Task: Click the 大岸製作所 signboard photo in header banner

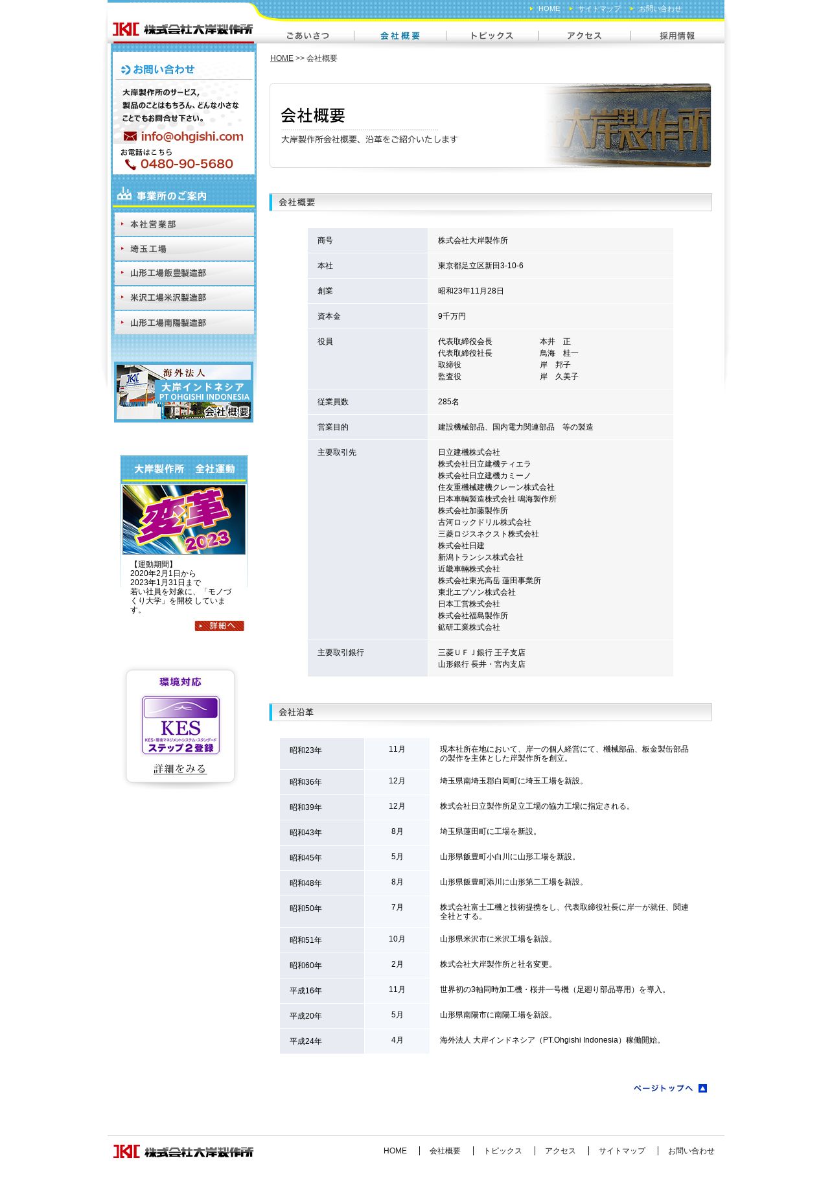Action: [629, 125]
